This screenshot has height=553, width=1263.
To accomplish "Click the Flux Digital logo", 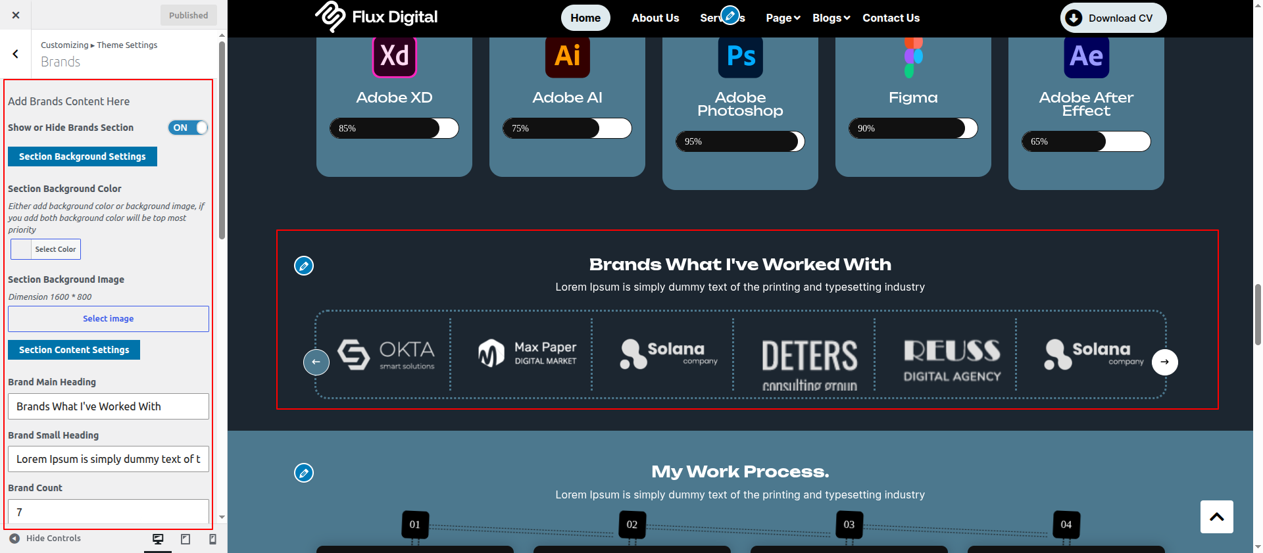I will coord(376,17).
